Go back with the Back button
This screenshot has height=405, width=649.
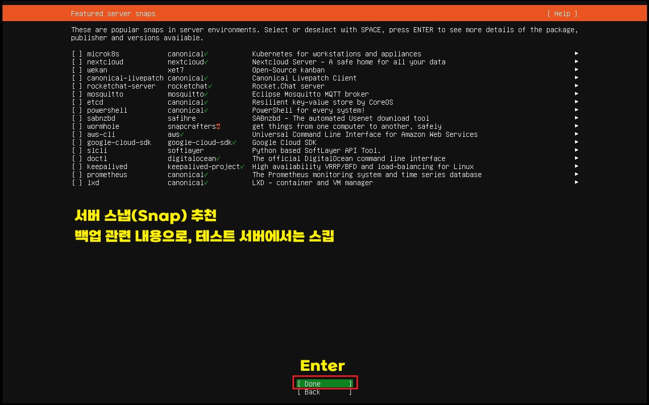click(325, 392)
